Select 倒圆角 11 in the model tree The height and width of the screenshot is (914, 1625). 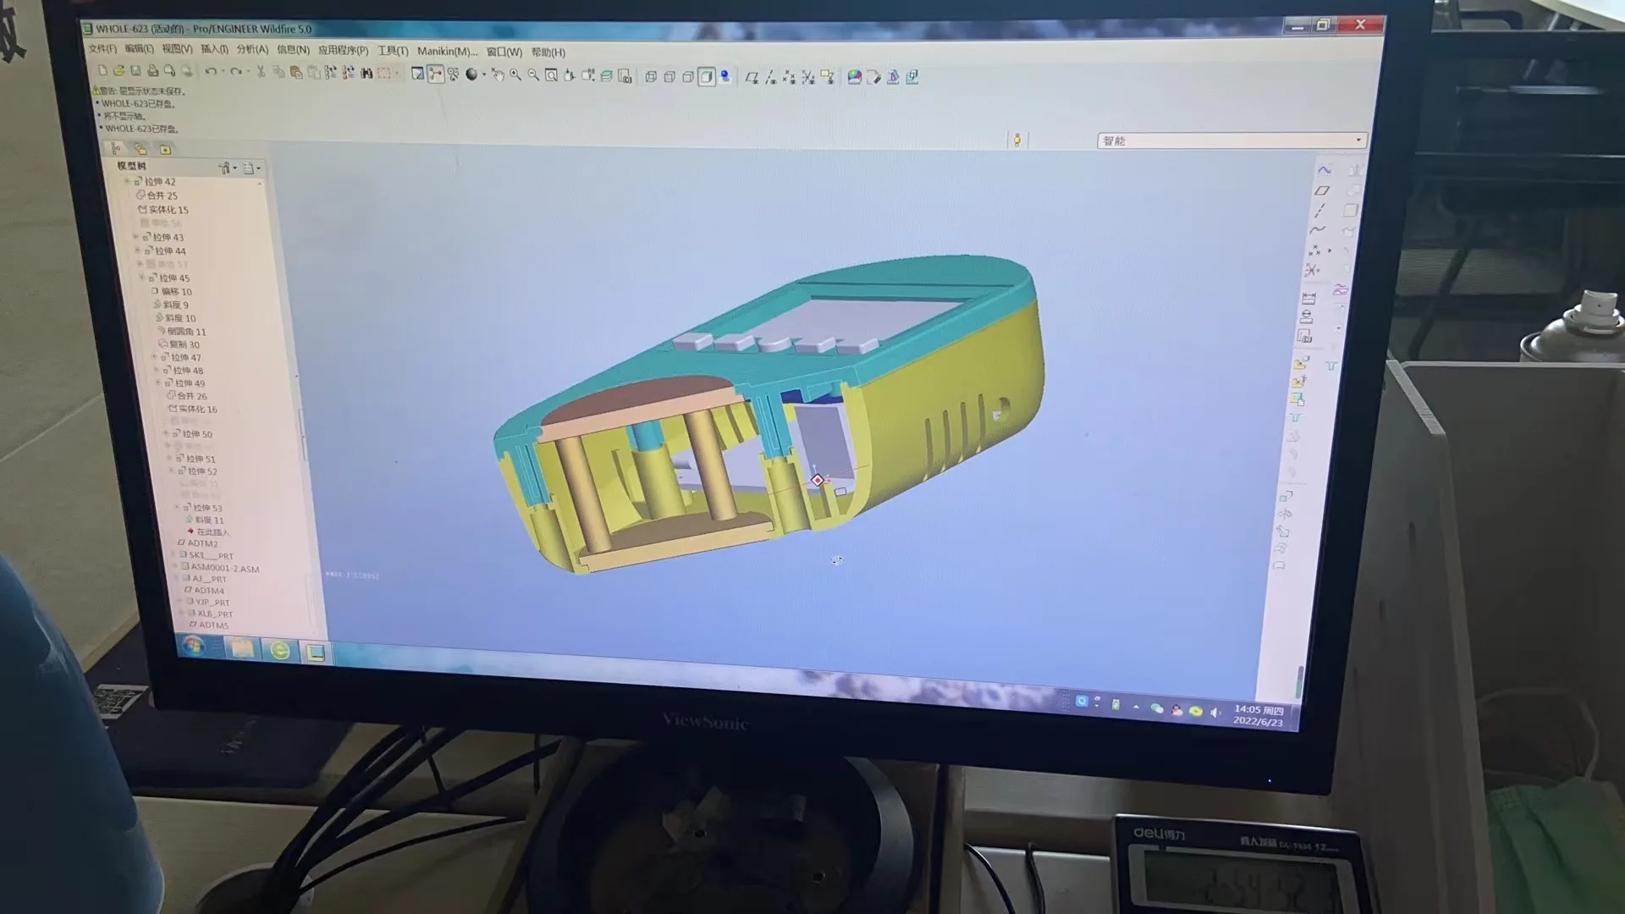click(x=185, y=332)
